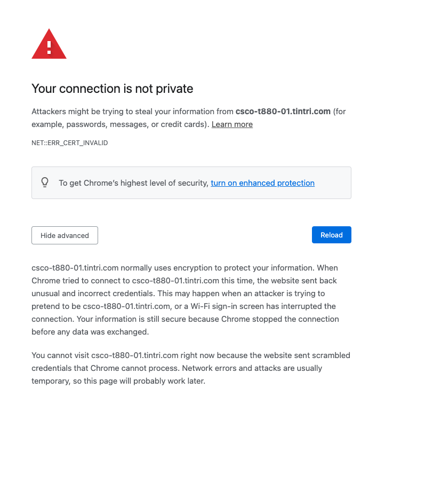Click "To get Chrome's highest level of security" text
The image size is (441, 484).
[133, 183]
